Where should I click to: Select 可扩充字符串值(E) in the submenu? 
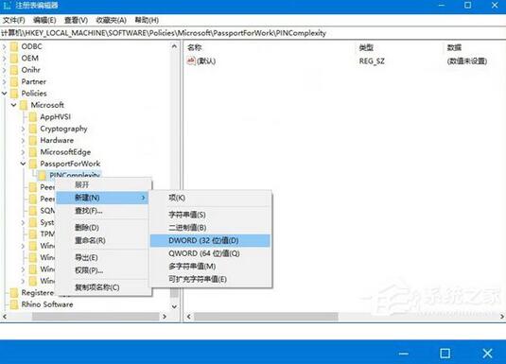click(210, 280)
